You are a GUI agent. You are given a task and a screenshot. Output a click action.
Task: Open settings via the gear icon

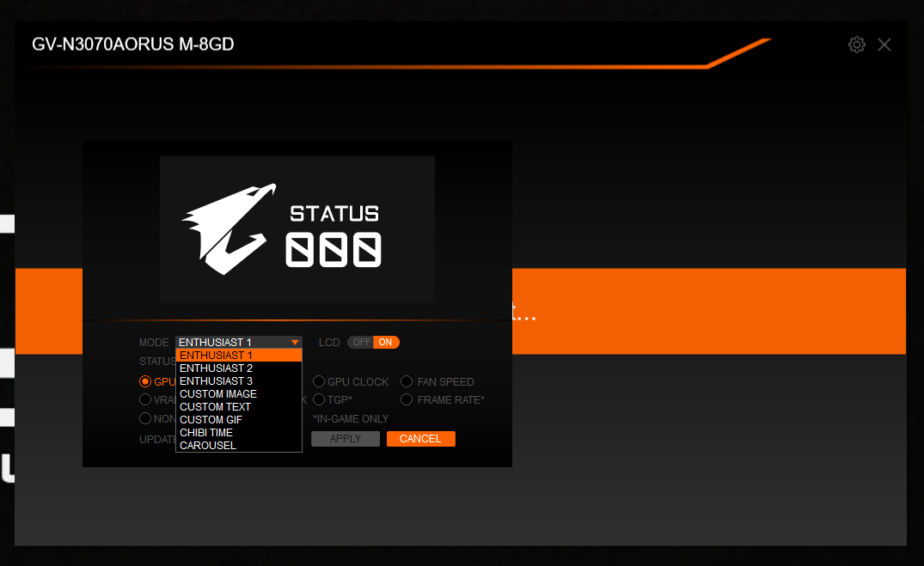[856, 45]
